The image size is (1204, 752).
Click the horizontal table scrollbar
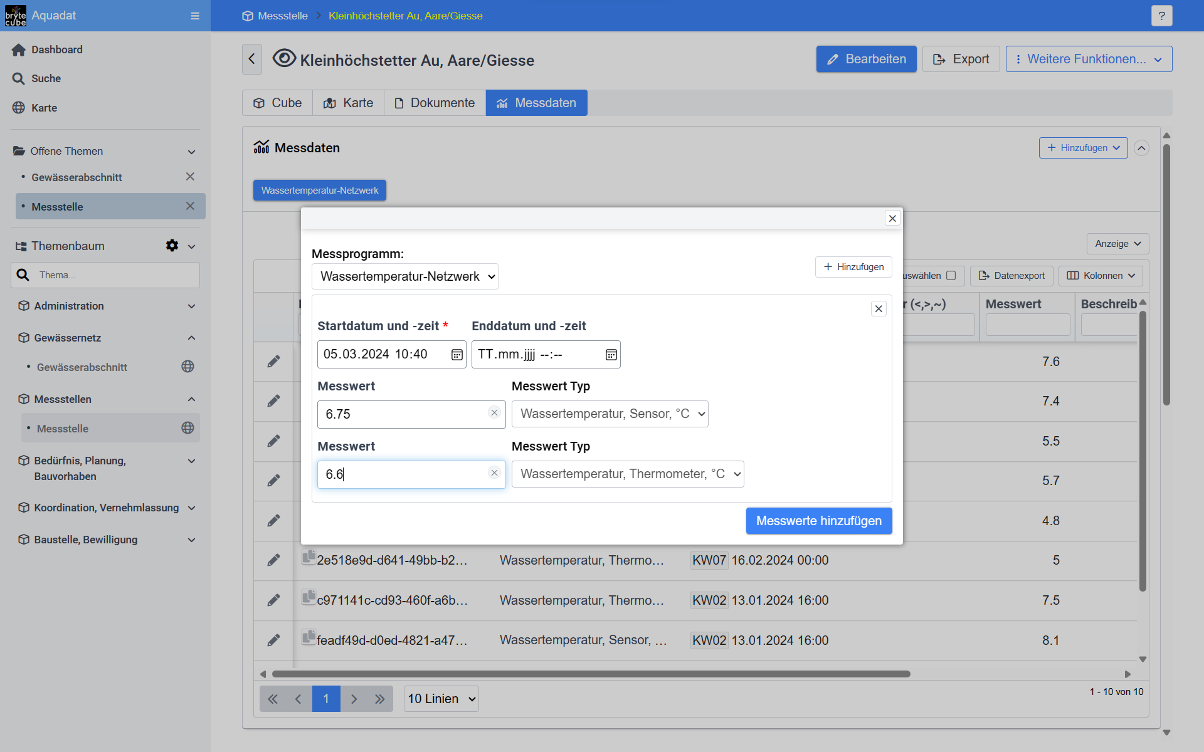click(591, 674)
